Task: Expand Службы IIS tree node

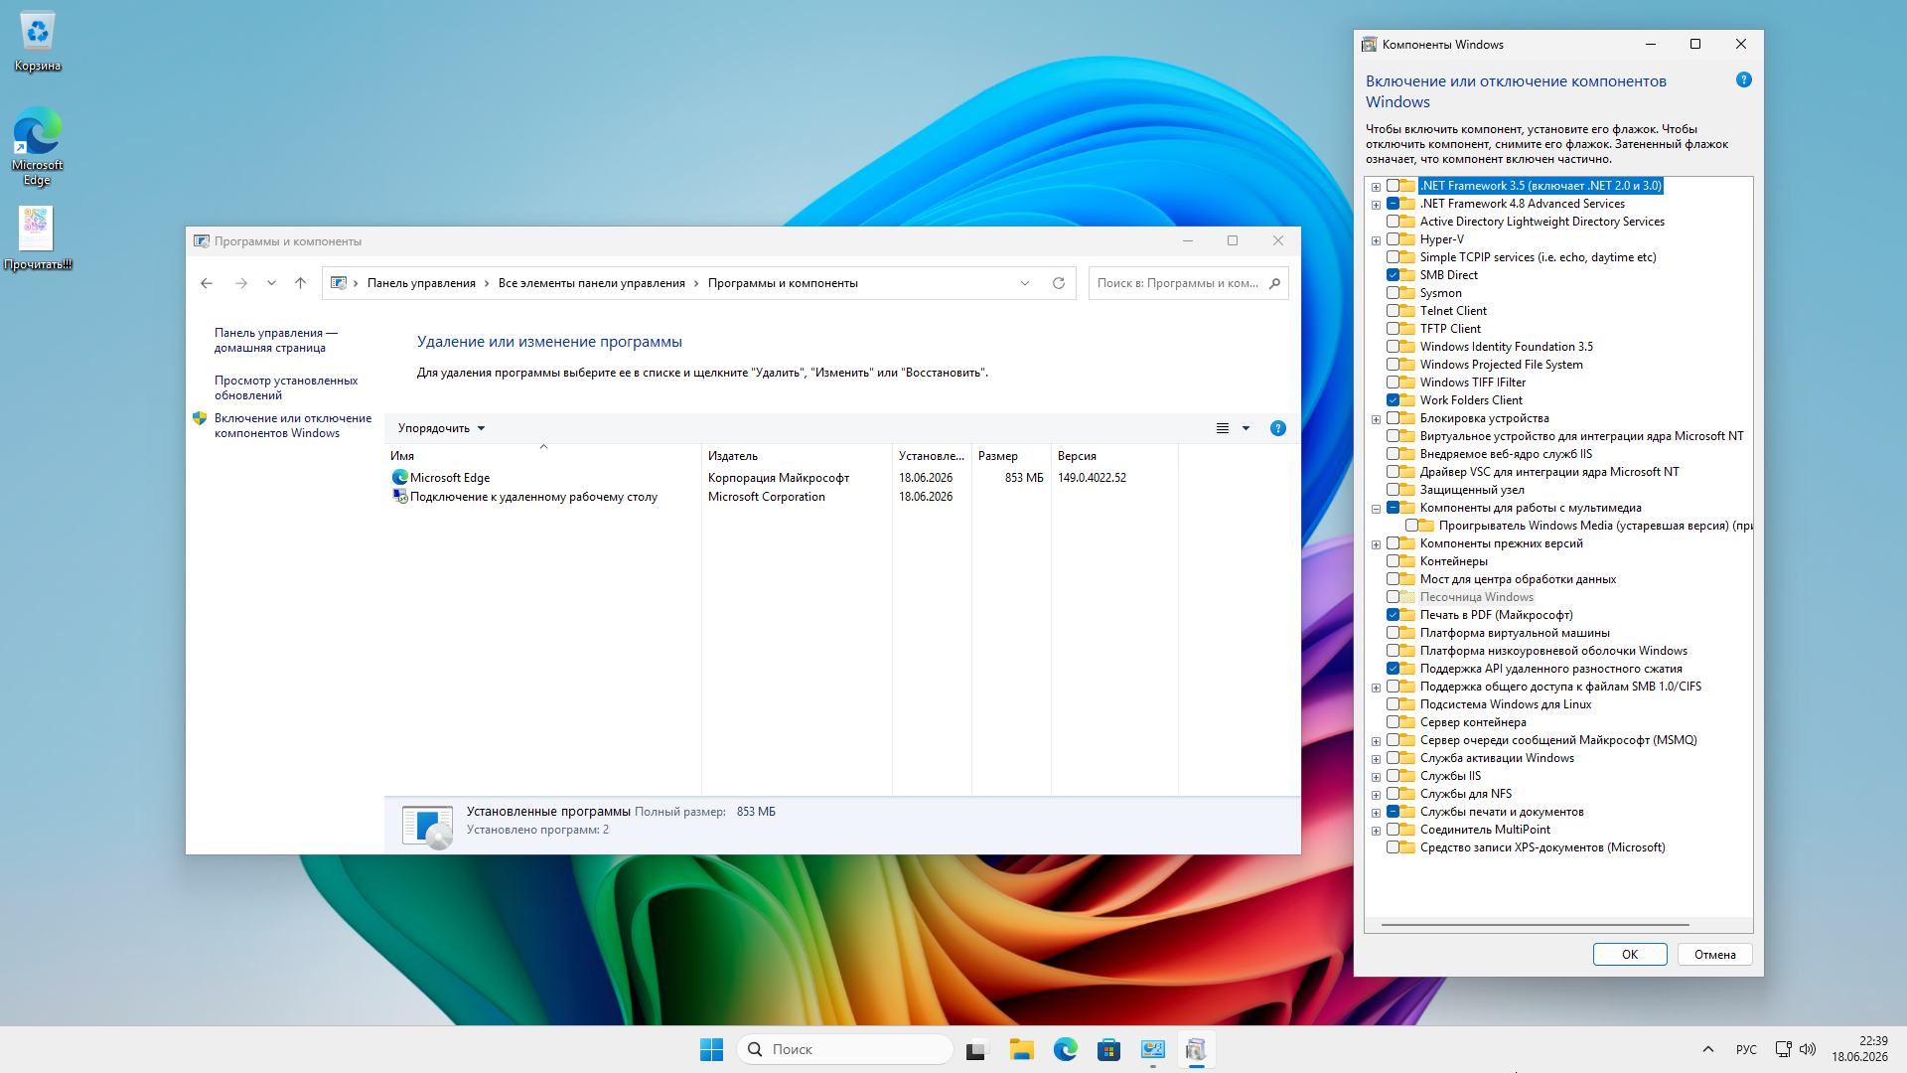Action: (1376, 777)
